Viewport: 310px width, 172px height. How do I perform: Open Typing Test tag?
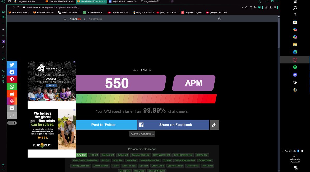123,155
